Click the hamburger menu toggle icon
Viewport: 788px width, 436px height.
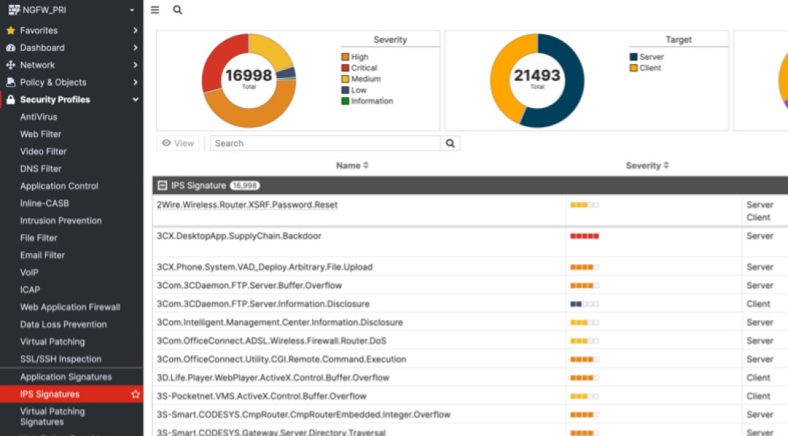(155, 9)
